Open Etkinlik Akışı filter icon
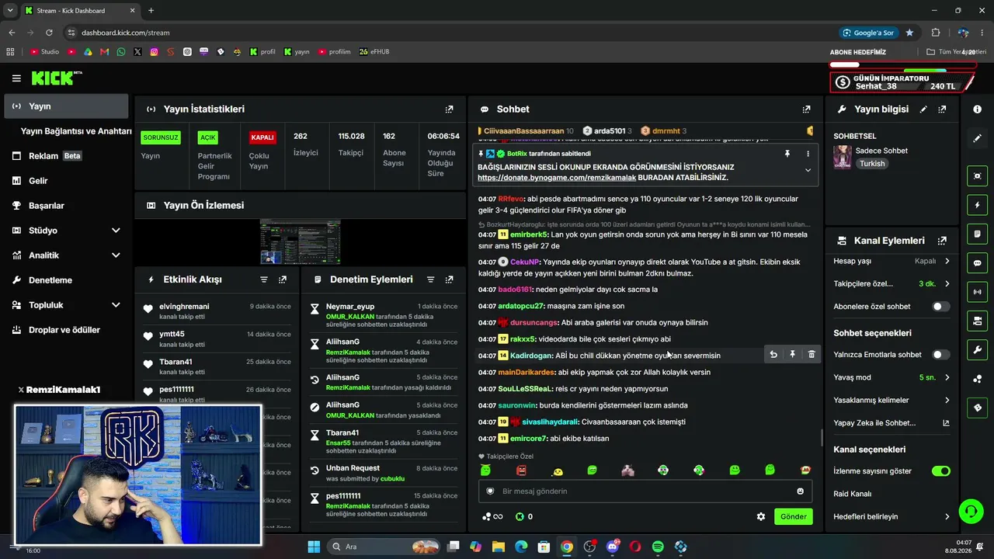This screenshot has width=994, height=559. (264, 279)
